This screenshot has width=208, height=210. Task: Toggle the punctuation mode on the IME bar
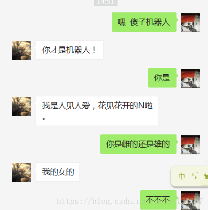195,176
